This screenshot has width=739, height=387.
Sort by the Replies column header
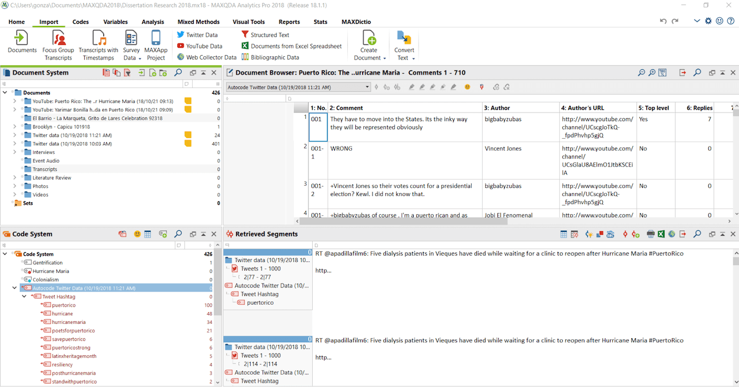click(x=694, y=108)
